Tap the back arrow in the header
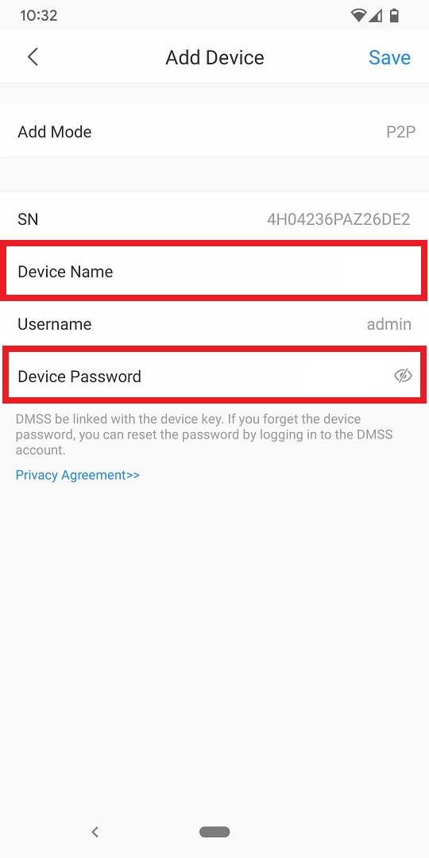 click(x=33, y=57)
